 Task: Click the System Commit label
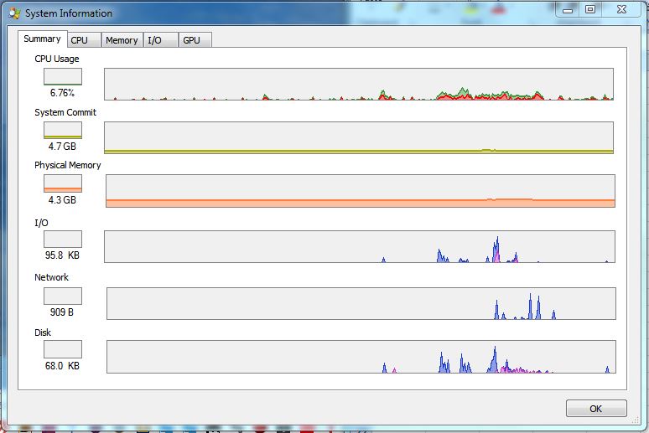65,112
